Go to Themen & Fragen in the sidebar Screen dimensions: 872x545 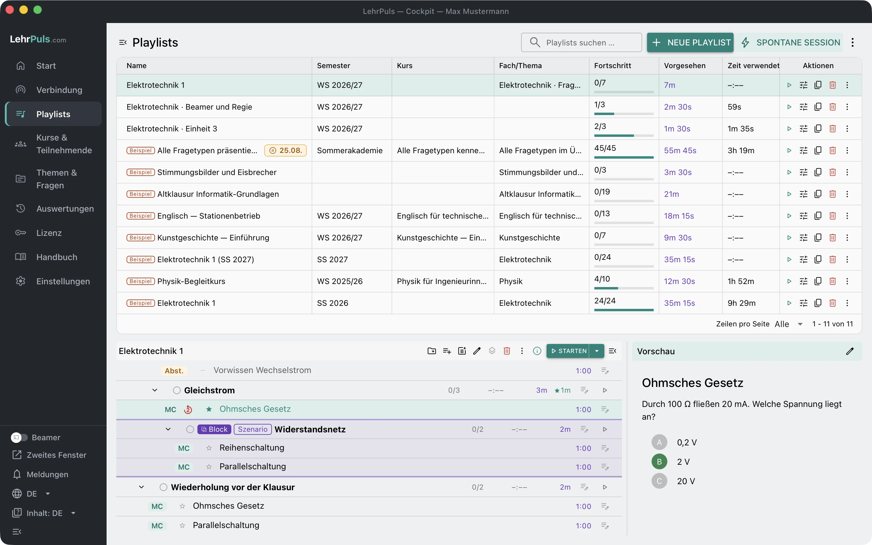coord(53,179)
